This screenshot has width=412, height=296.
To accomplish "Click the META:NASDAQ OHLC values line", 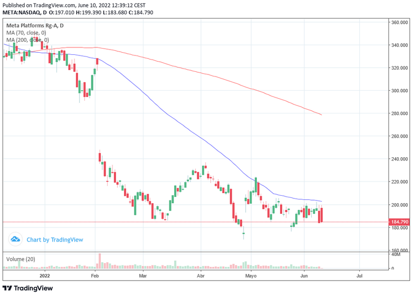I will 78,12.
